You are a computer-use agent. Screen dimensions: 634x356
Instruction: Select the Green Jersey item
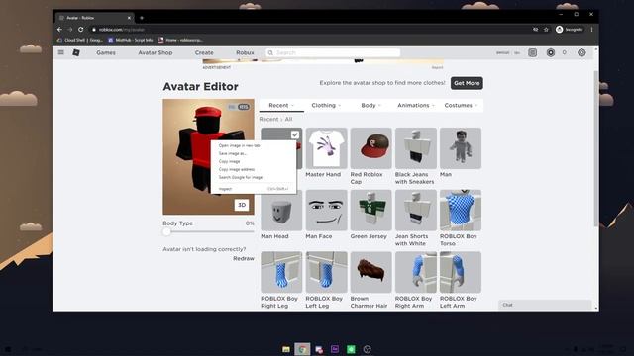[x=371, y=211]
